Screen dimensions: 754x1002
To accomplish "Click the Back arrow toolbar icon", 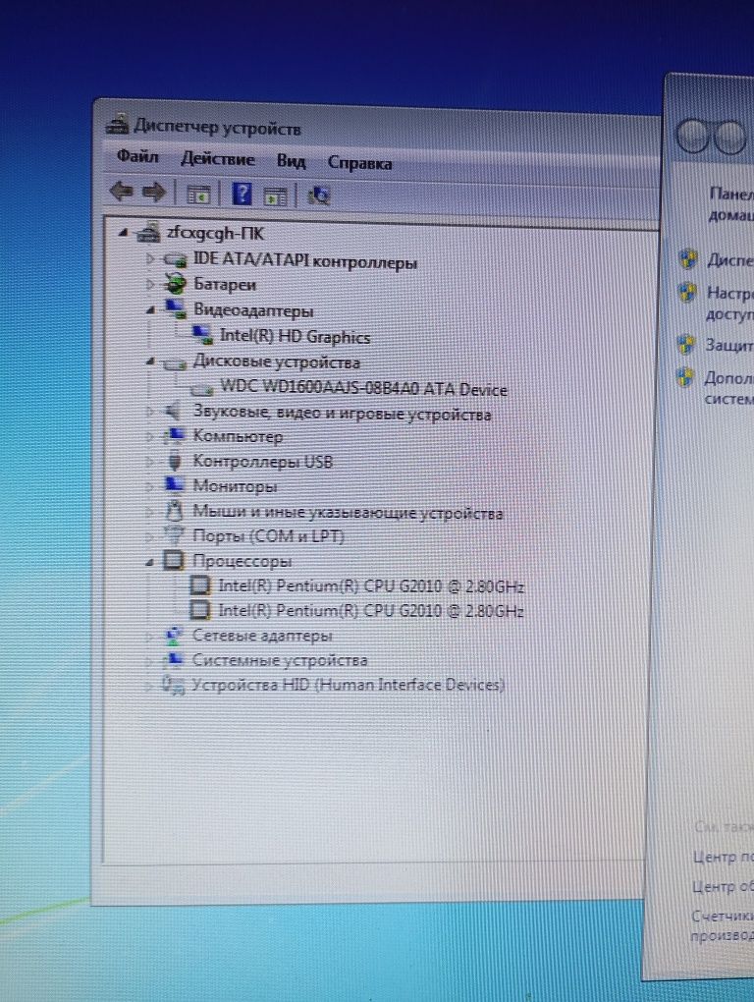I will pos(122,192).
